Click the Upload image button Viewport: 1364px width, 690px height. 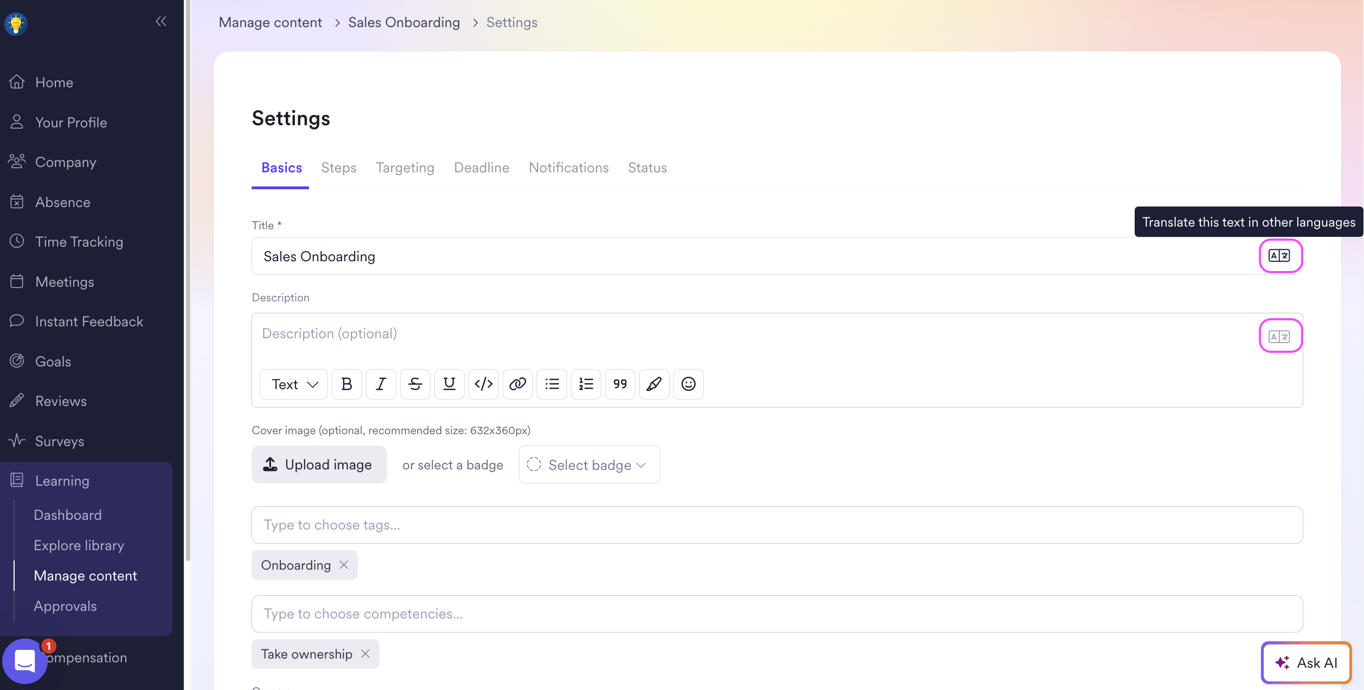(319, 465)
